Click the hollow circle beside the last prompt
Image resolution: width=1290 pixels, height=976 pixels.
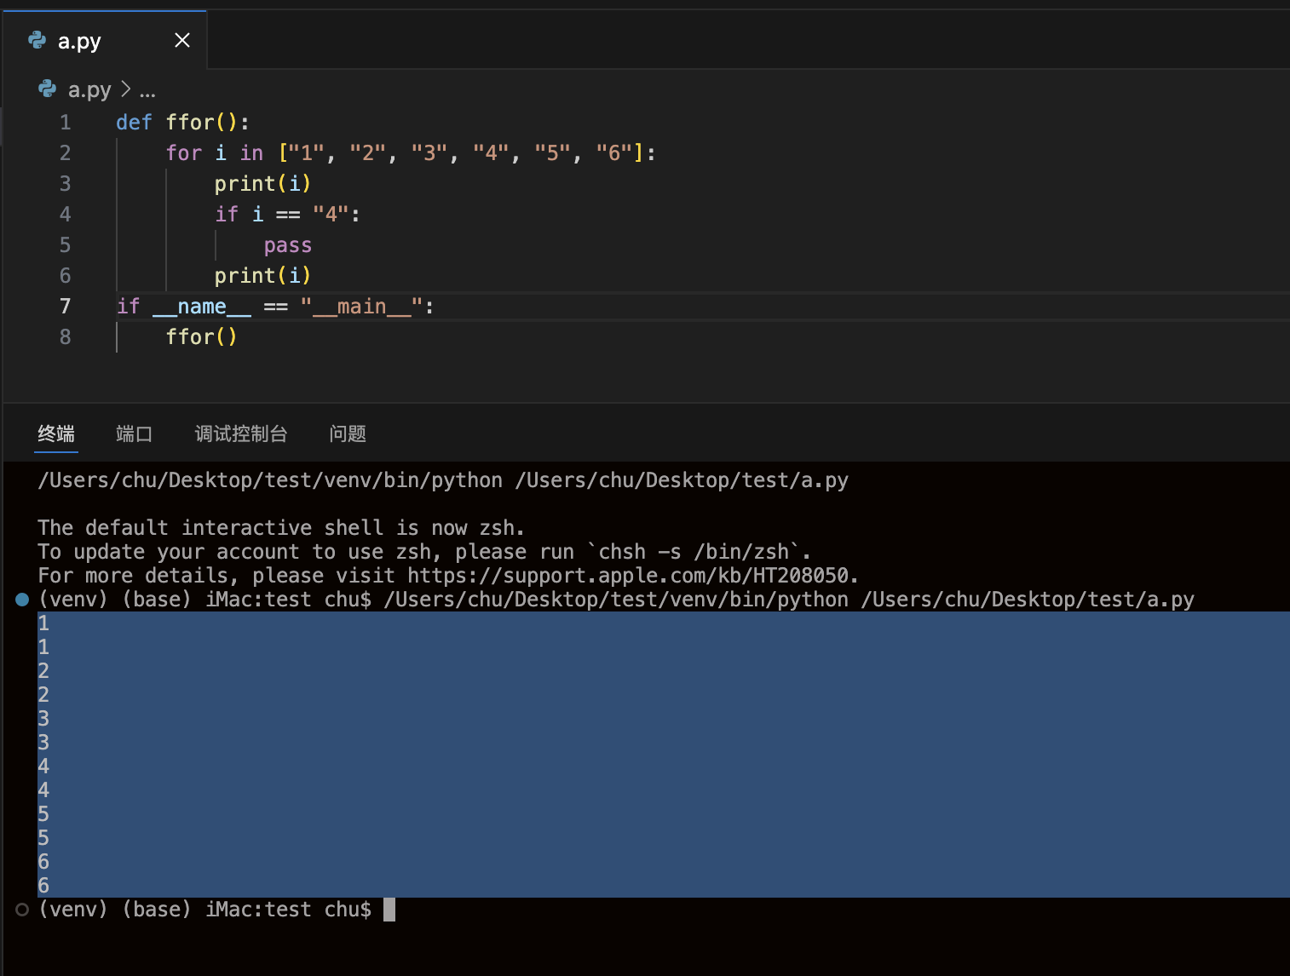[22, 910]
